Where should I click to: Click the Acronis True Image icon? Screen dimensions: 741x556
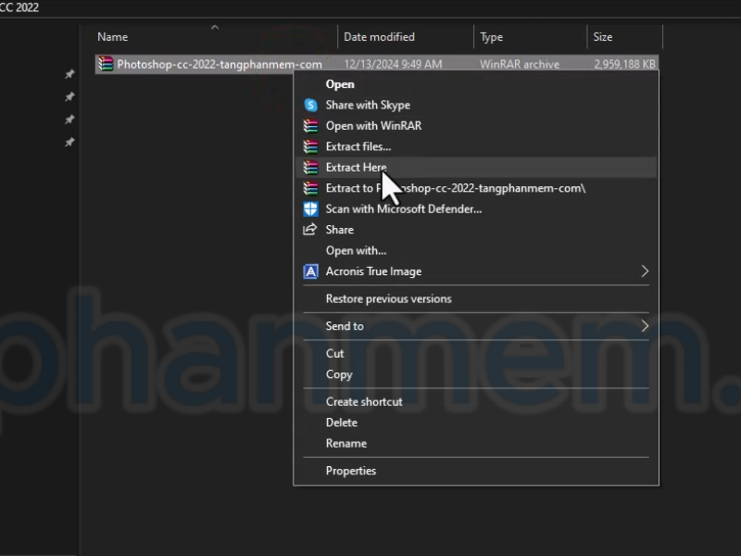click(x=310, y=272)
